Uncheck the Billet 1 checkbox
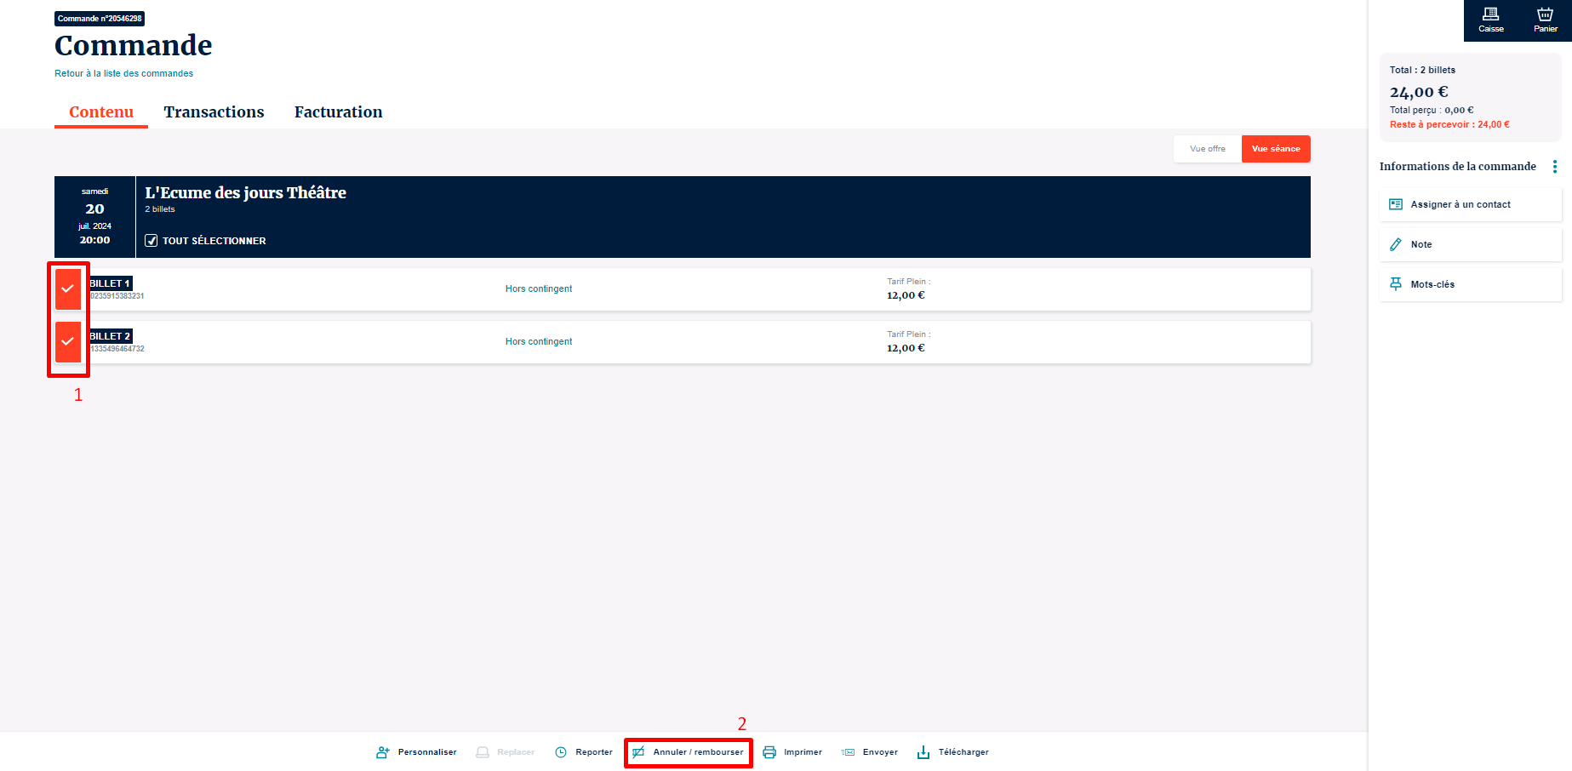Screen dimensions: 1572x771 tap(68, 289)
